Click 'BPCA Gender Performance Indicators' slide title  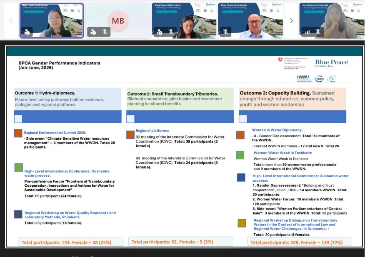[x=59, y=63]
